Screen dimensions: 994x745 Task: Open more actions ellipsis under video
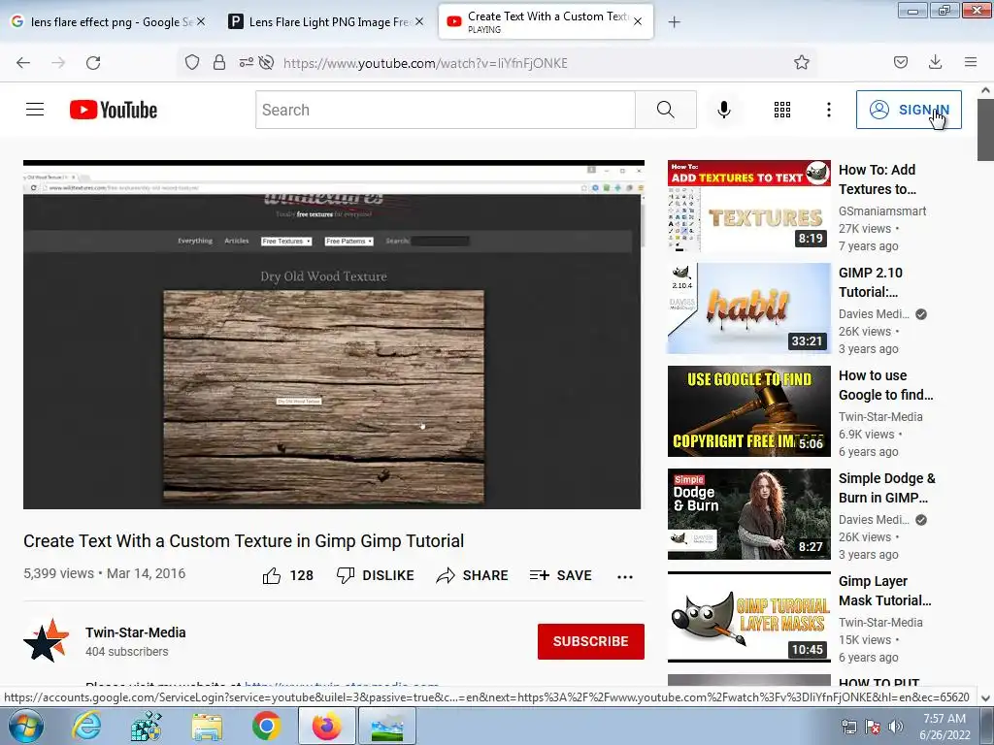tap(625, 576)
